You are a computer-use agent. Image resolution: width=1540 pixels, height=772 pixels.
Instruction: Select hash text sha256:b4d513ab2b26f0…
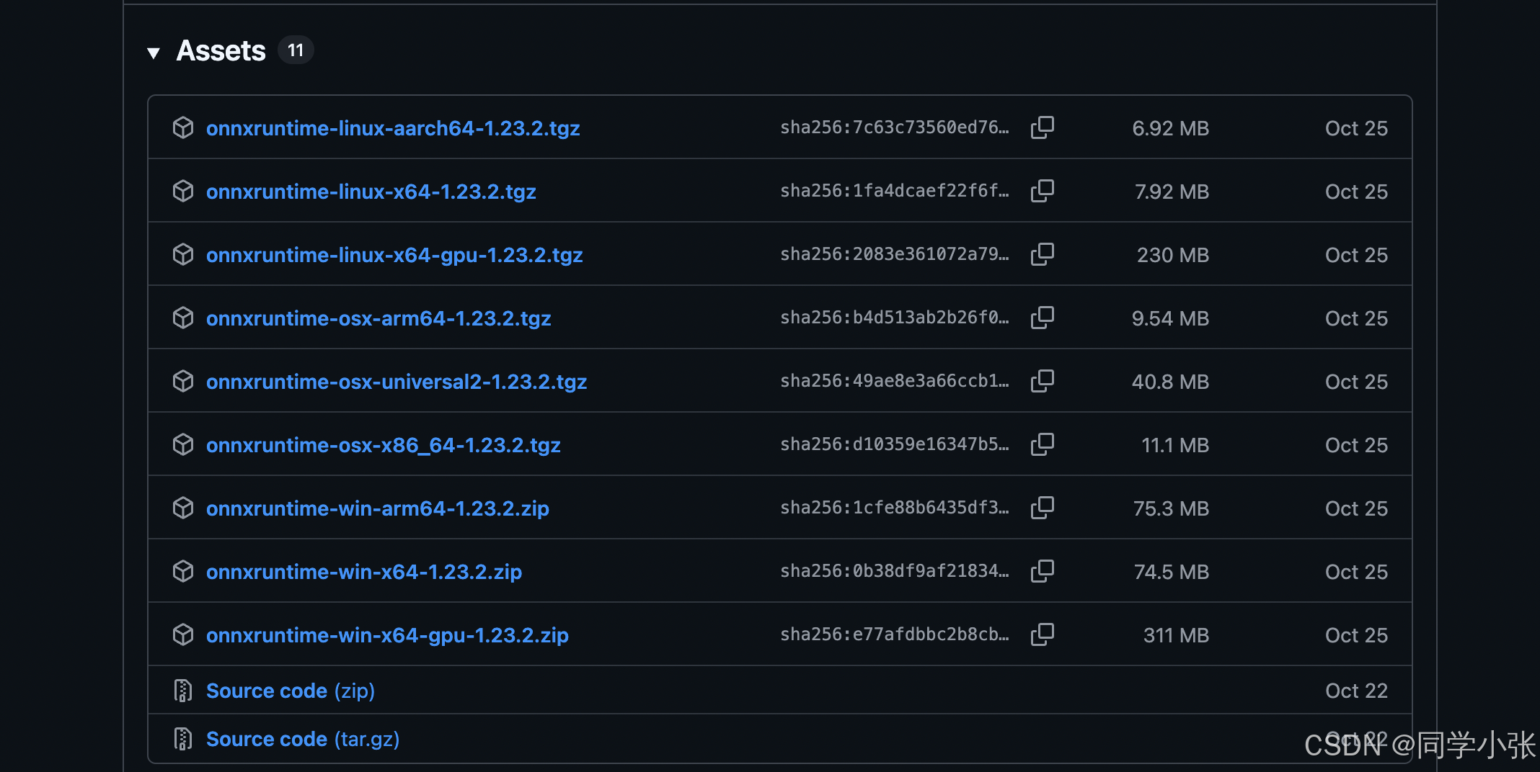(895, 318)
